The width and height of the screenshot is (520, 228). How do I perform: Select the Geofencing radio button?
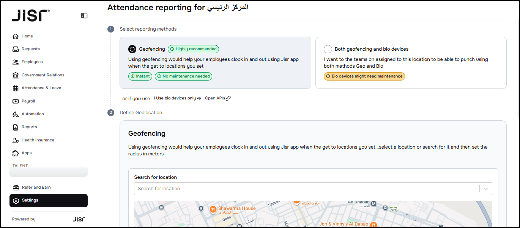coord(132,49)
